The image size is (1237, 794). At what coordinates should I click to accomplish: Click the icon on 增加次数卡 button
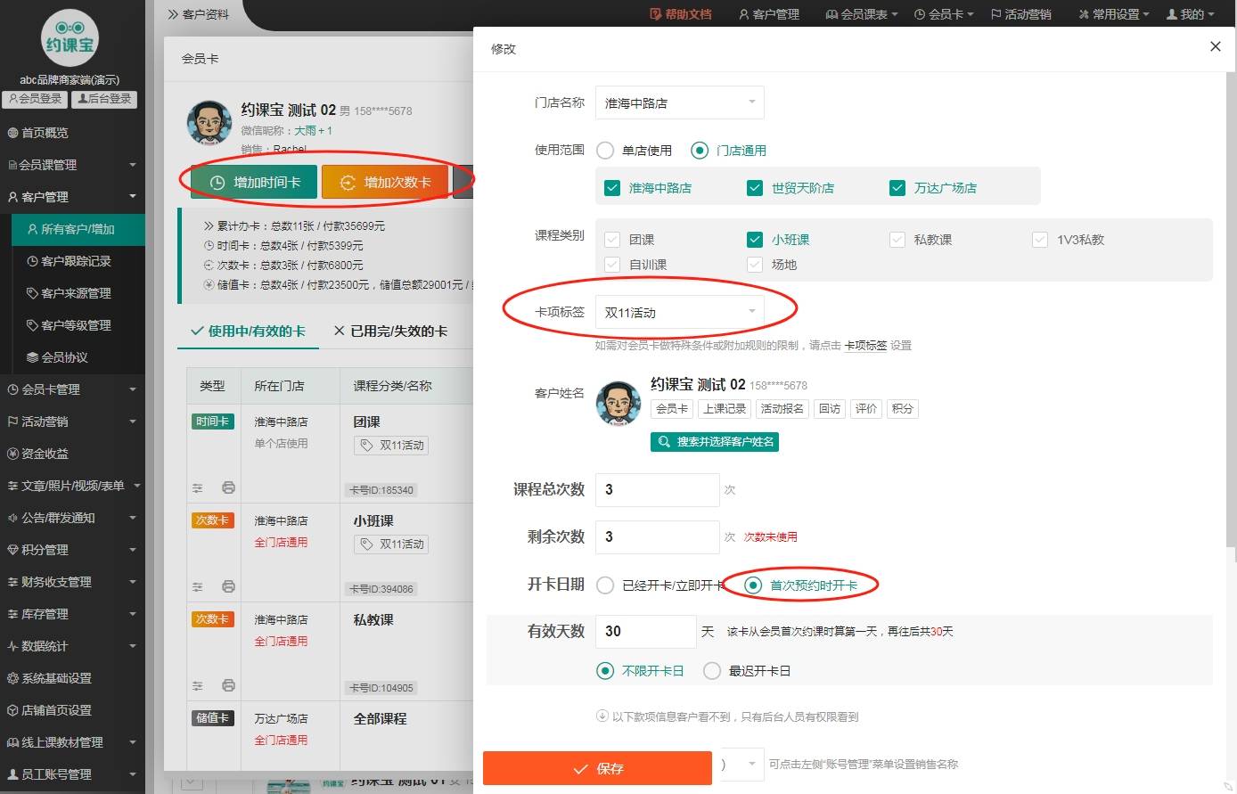pos(348,182)
